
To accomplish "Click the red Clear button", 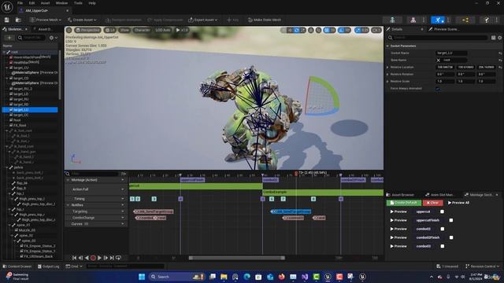I will (432, 203).
